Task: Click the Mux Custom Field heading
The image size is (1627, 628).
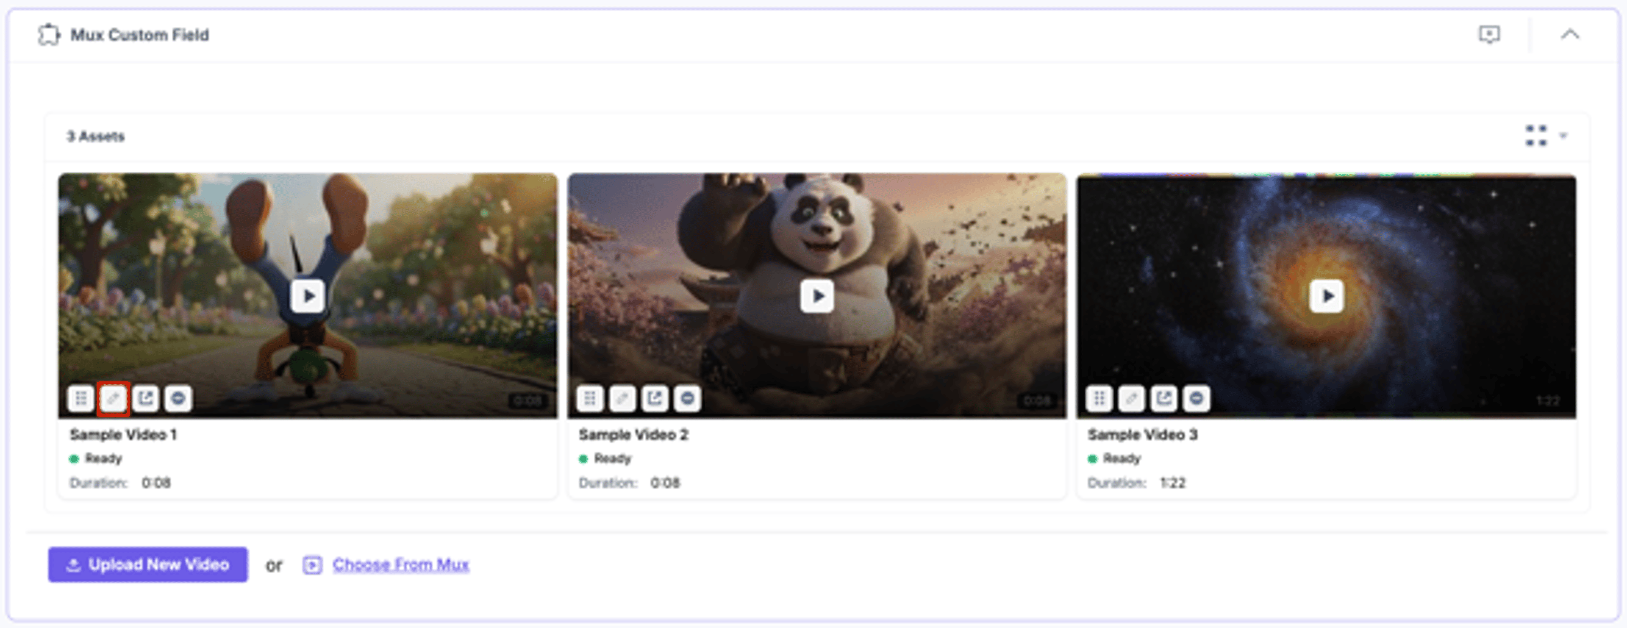Action: click(x=139, y=35)
